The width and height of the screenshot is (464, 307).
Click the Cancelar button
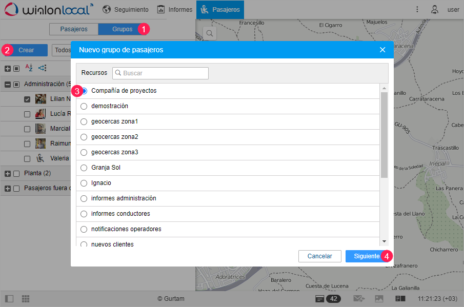click(319, 256)
